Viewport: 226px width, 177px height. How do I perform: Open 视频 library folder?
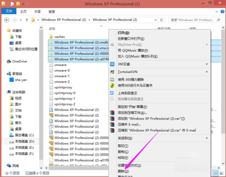[18, 98]
